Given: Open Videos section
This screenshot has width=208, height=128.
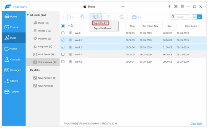Looking at the screenshot, I should click(14, 49).
